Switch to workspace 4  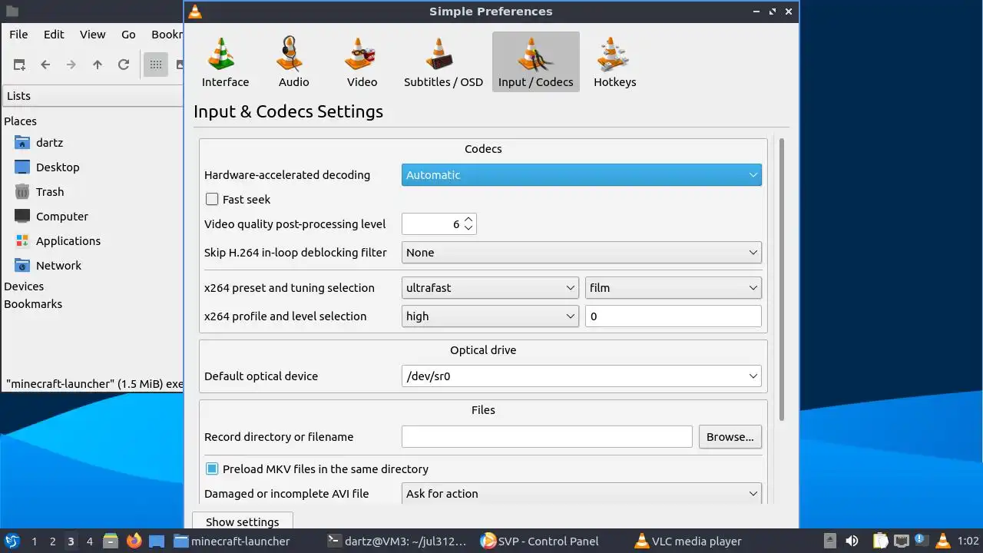click(x=89, y=541)
